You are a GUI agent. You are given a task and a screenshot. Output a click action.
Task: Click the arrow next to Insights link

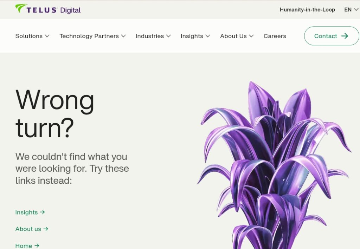coord(42,212)
